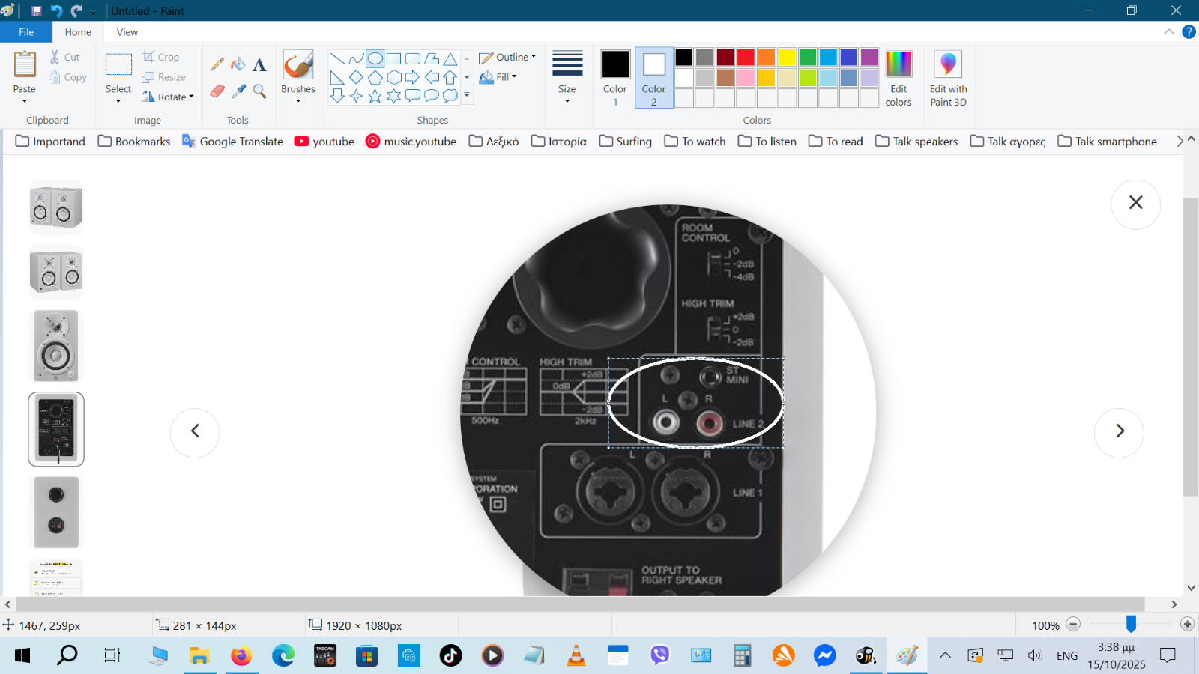
Task: Open the Calculator from the taskbar
Action: point(742,656)
